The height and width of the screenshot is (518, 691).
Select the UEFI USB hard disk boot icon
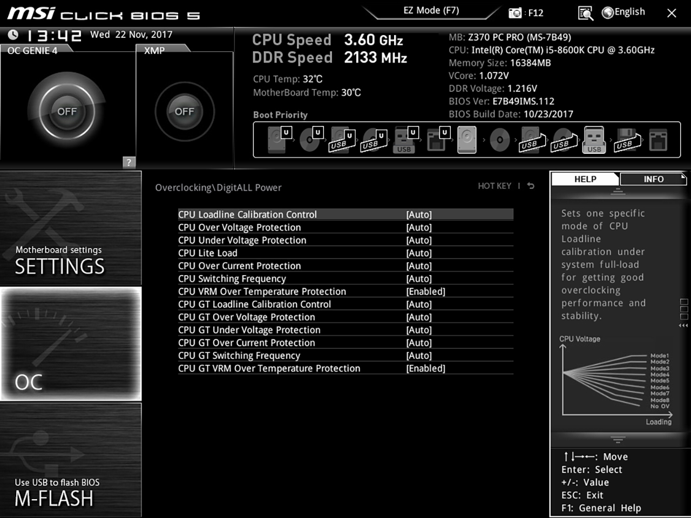342,140
